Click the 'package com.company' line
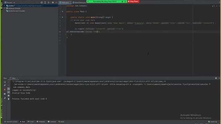Screen dimensions: 221x124 click(x=77, y=6)
